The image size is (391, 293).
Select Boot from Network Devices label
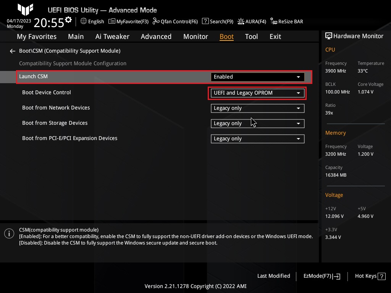[56, 108]
